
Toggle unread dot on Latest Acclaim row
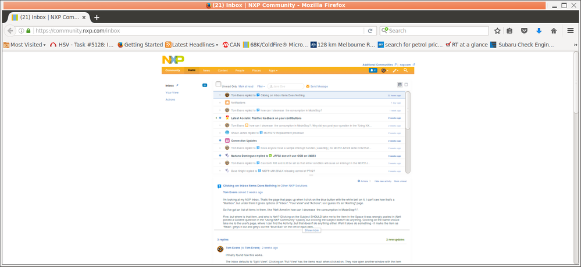(x=220, y=118)
